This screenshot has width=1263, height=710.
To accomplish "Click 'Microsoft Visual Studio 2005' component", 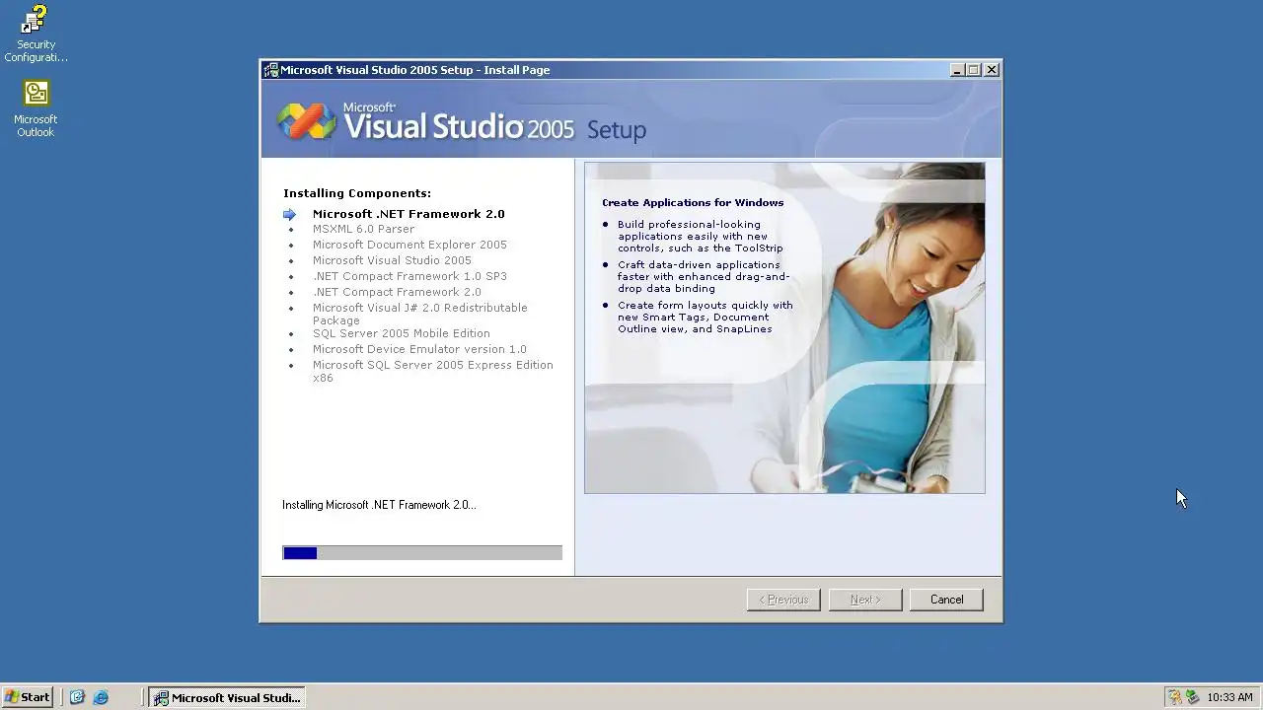I will point(392,260).
